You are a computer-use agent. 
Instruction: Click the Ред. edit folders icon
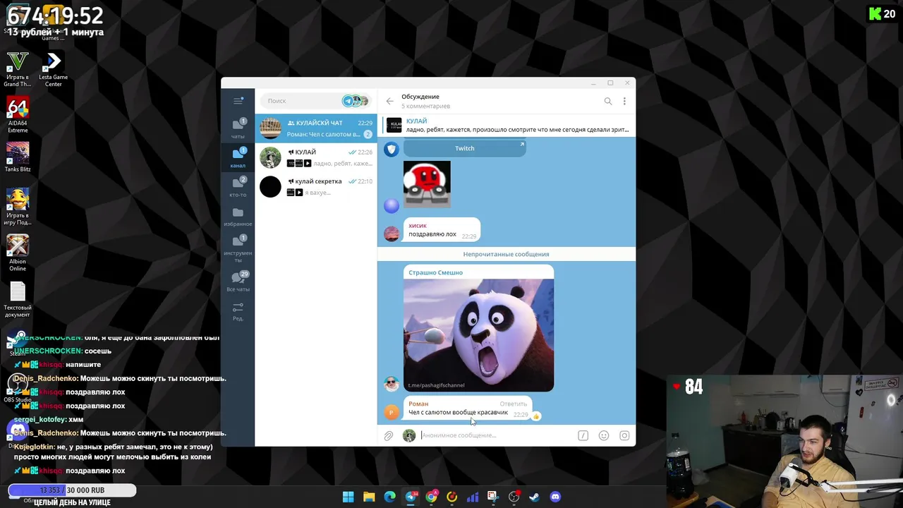(x=238, y=311)
